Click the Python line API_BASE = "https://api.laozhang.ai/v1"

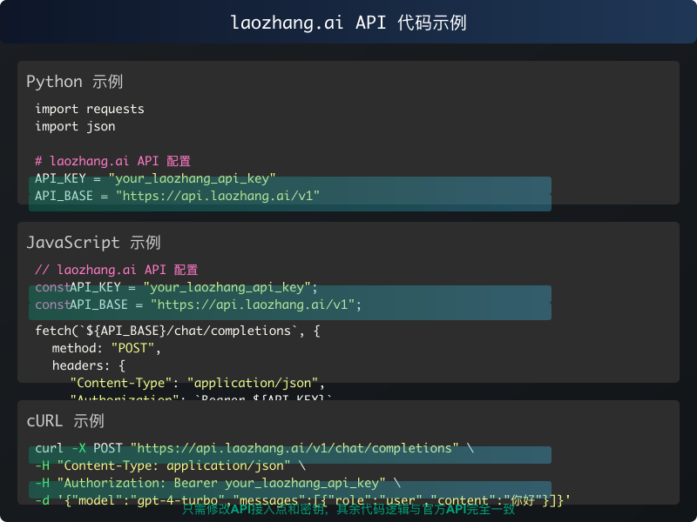pyautogui.click(x=178, y=197)
